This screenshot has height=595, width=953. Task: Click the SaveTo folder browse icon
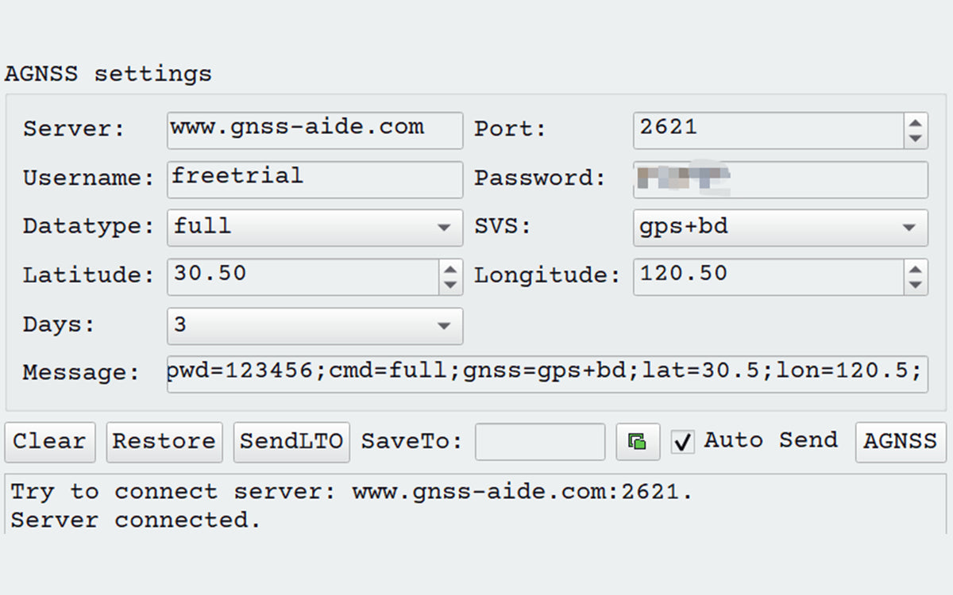638,442
